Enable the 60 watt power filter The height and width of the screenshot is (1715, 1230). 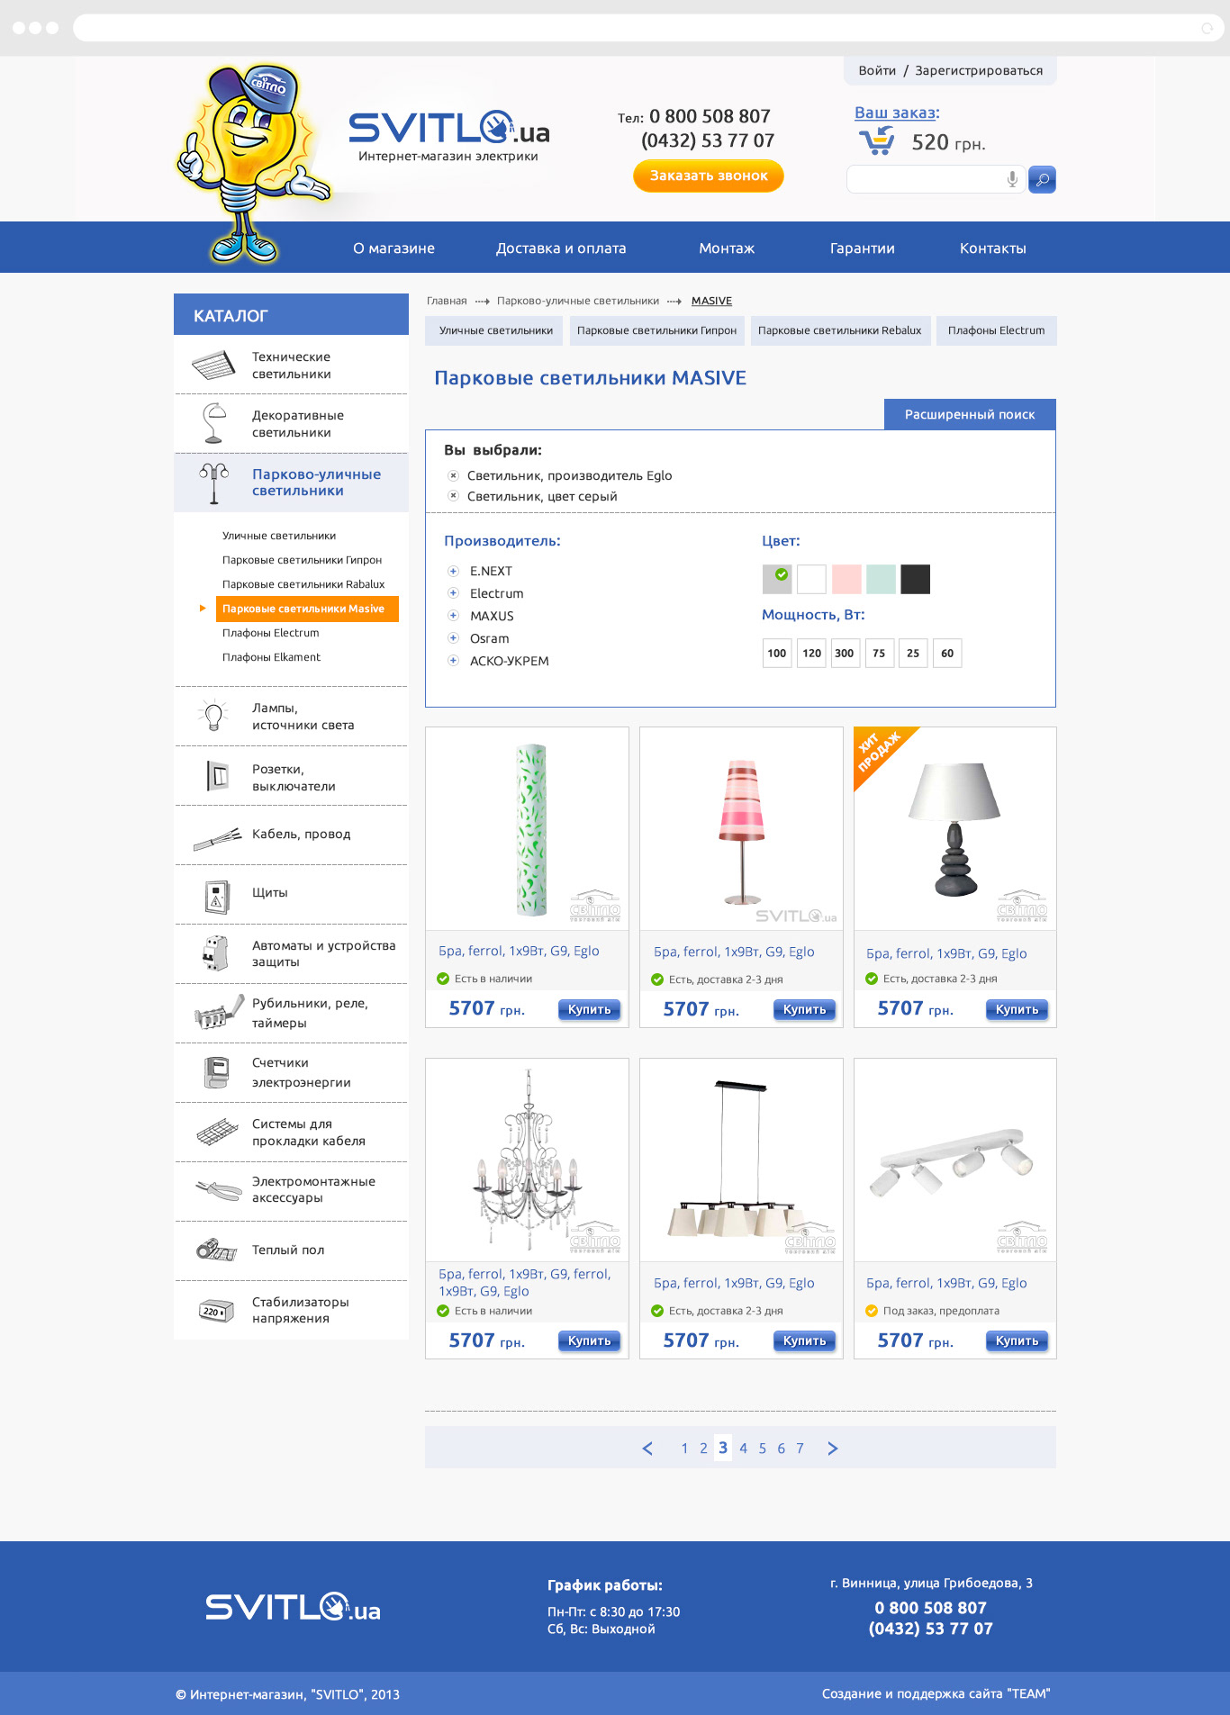(947, 654)
